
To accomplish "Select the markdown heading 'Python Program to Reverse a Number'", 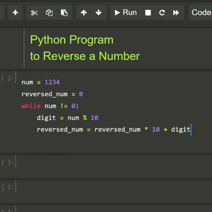I will [85, 48].
